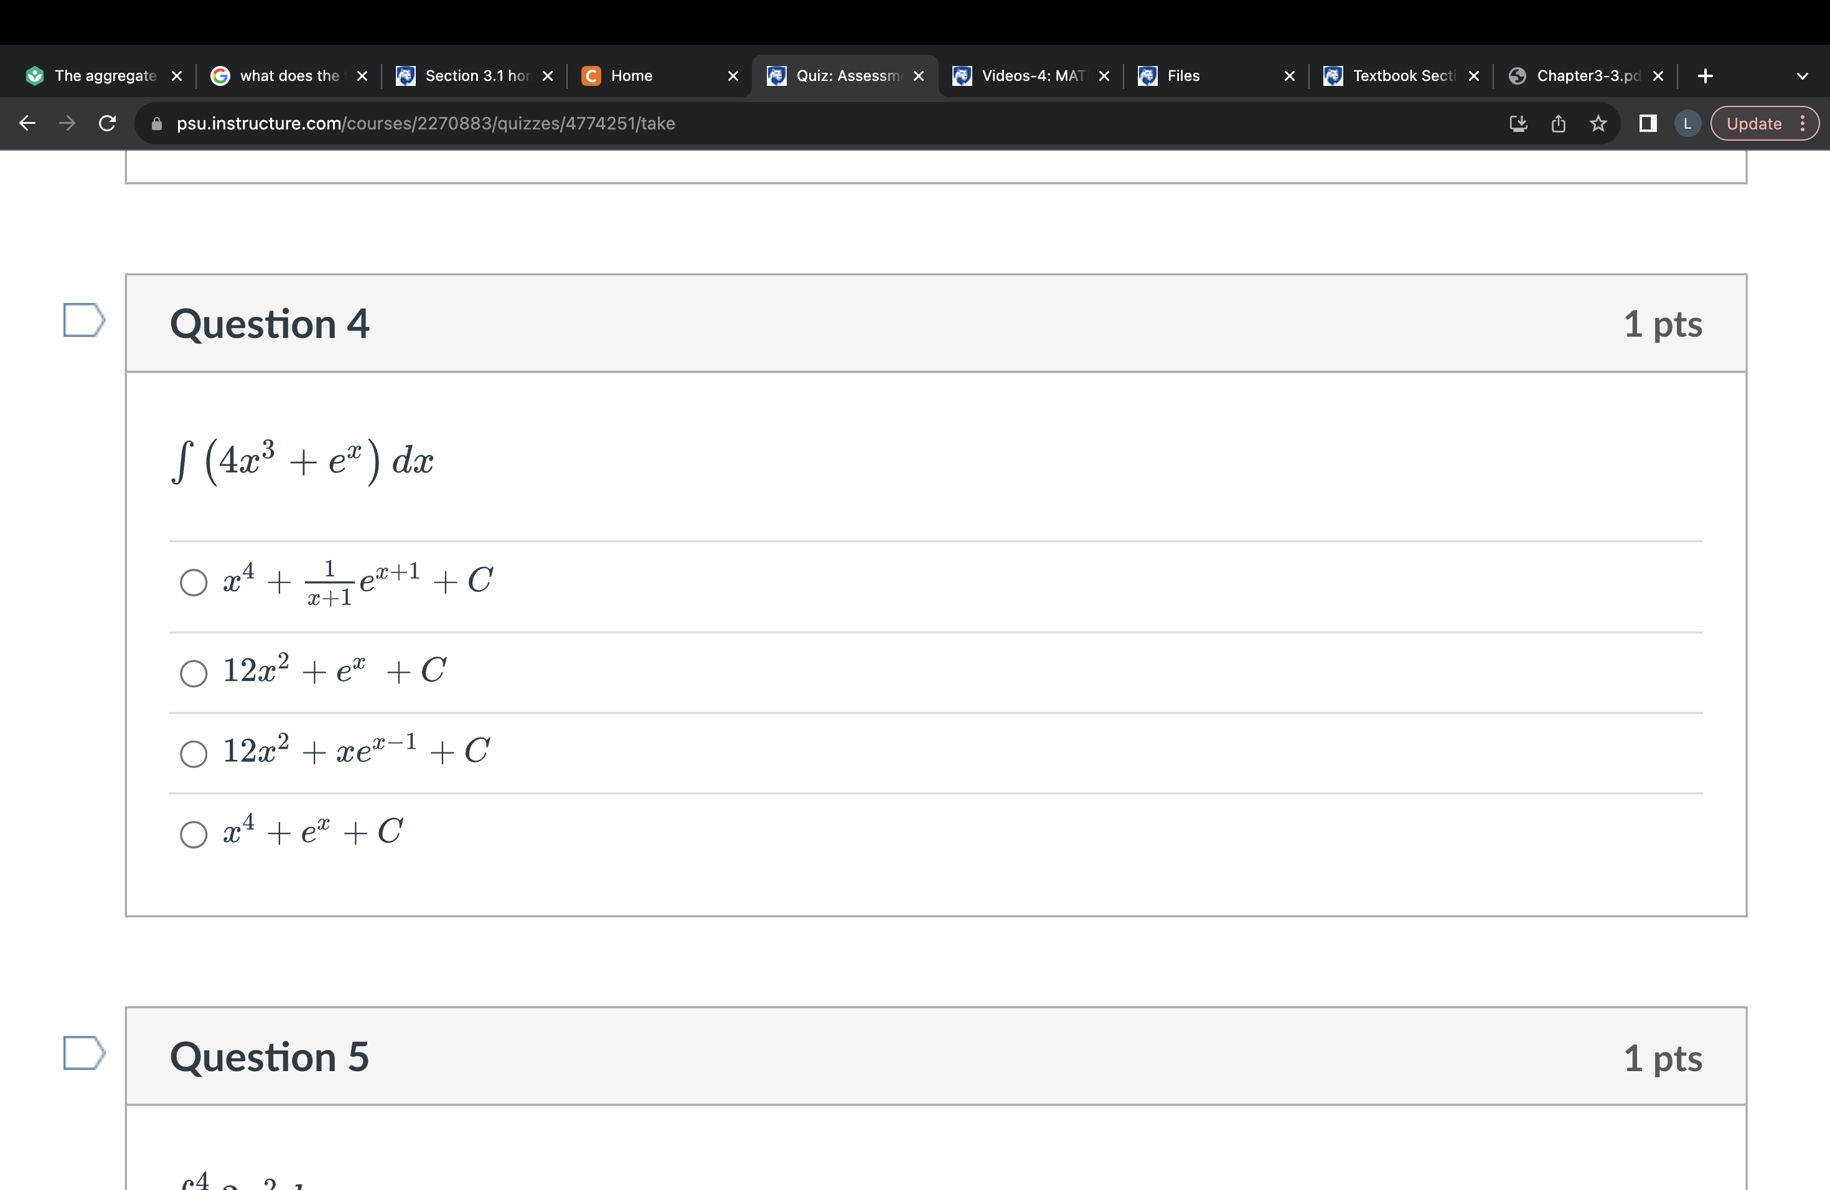Viewport: 1830px width, 1190px height.
Task: Open the Chrome three-dot menu
Action: (1803, 123)
